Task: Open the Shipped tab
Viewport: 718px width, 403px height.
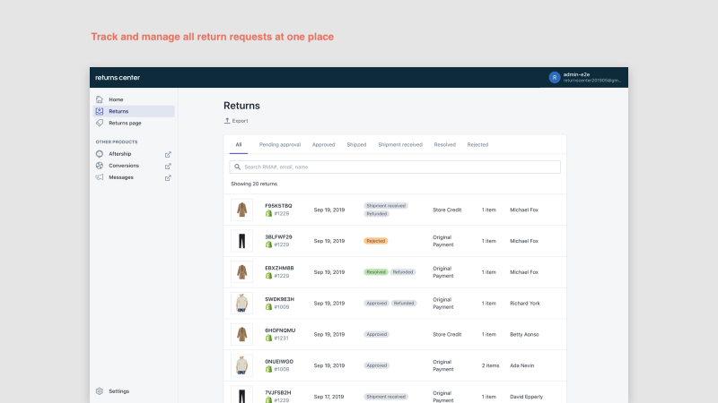Action: point(356,144)
